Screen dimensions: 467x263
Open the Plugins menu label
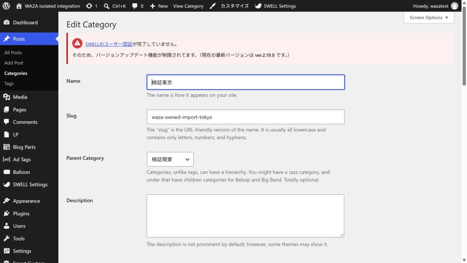[x=21, y=214]
